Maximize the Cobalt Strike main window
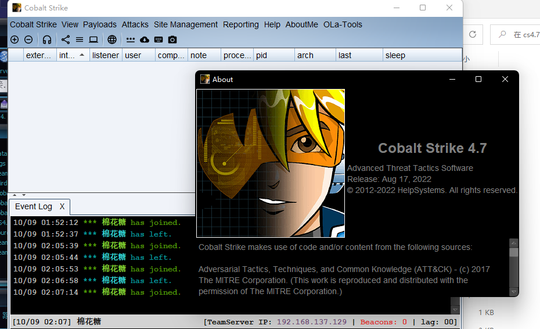Screen dimensions: 540x329 [423, 8]
